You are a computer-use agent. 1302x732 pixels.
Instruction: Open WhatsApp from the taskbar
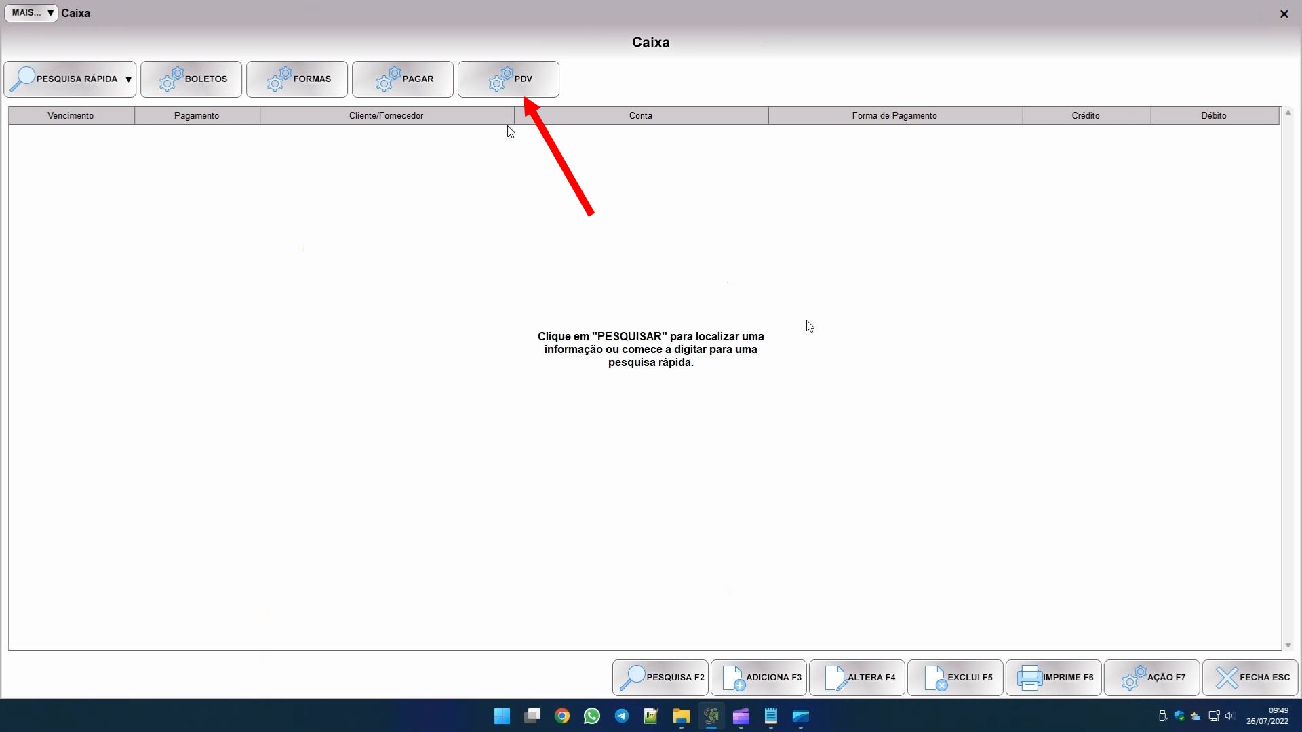[x=592, y=716]
